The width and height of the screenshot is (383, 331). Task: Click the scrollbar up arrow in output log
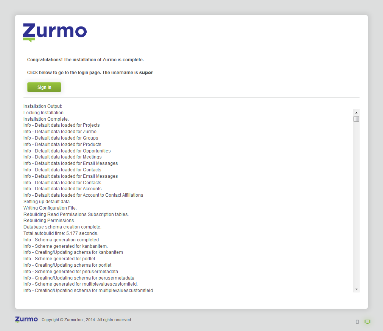coord(356,113)
